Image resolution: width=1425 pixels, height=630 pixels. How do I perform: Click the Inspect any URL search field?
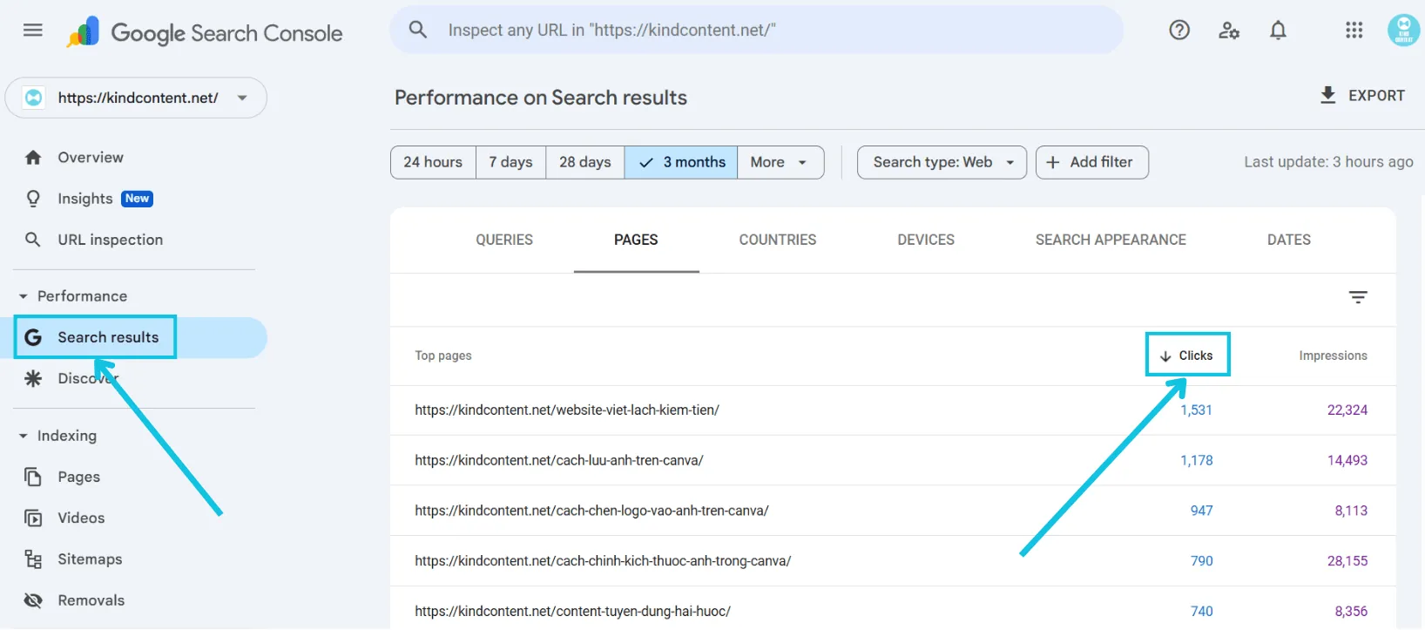tap(757, 30)
